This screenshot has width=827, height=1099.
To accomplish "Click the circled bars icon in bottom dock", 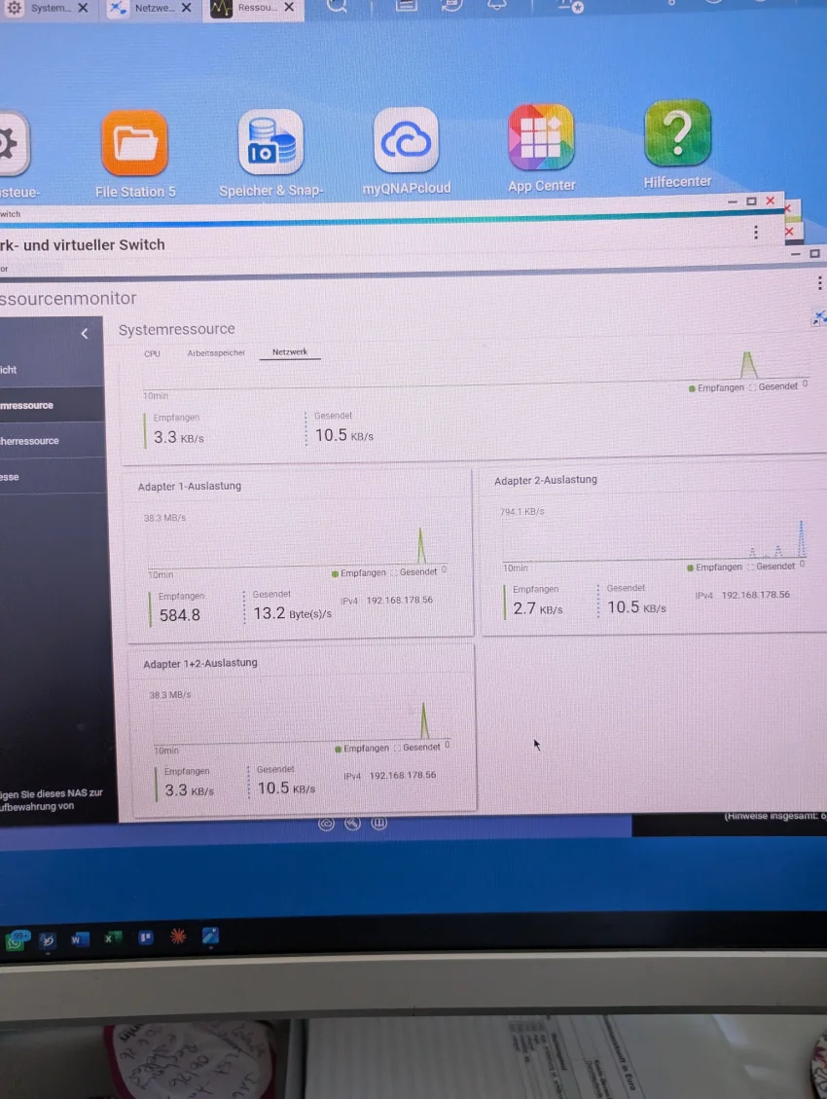I will tap(378, 823).
